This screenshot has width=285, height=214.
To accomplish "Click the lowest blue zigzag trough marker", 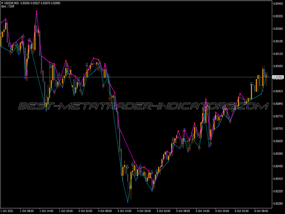I will point(128,202).
